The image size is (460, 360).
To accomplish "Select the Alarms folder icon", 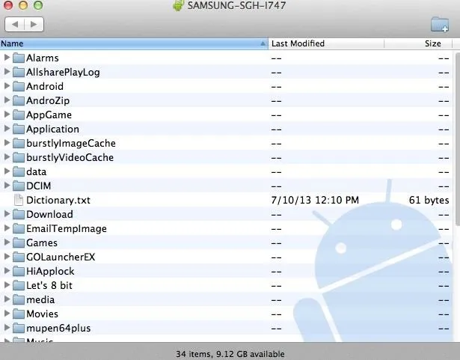I will pyautogui.click(x=19, y=58).
